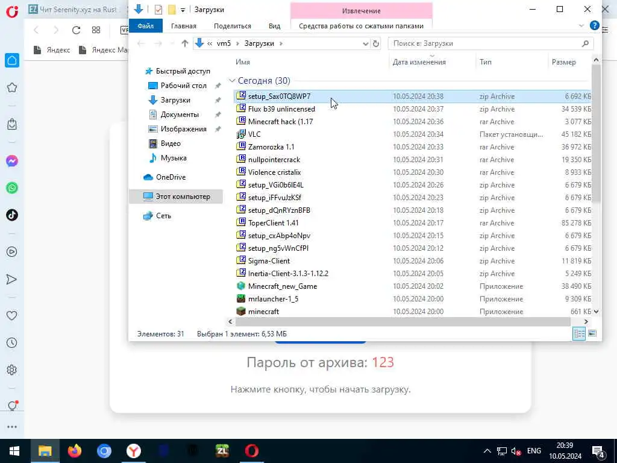
Task: Open Opera history clock icon
Action: (x=12, y=342)
